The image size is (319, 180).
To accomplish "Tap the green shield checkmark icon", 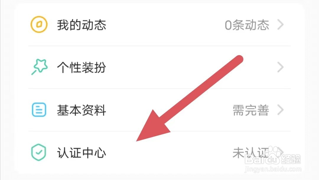I will pyautogui.click(x=38, y=152).
